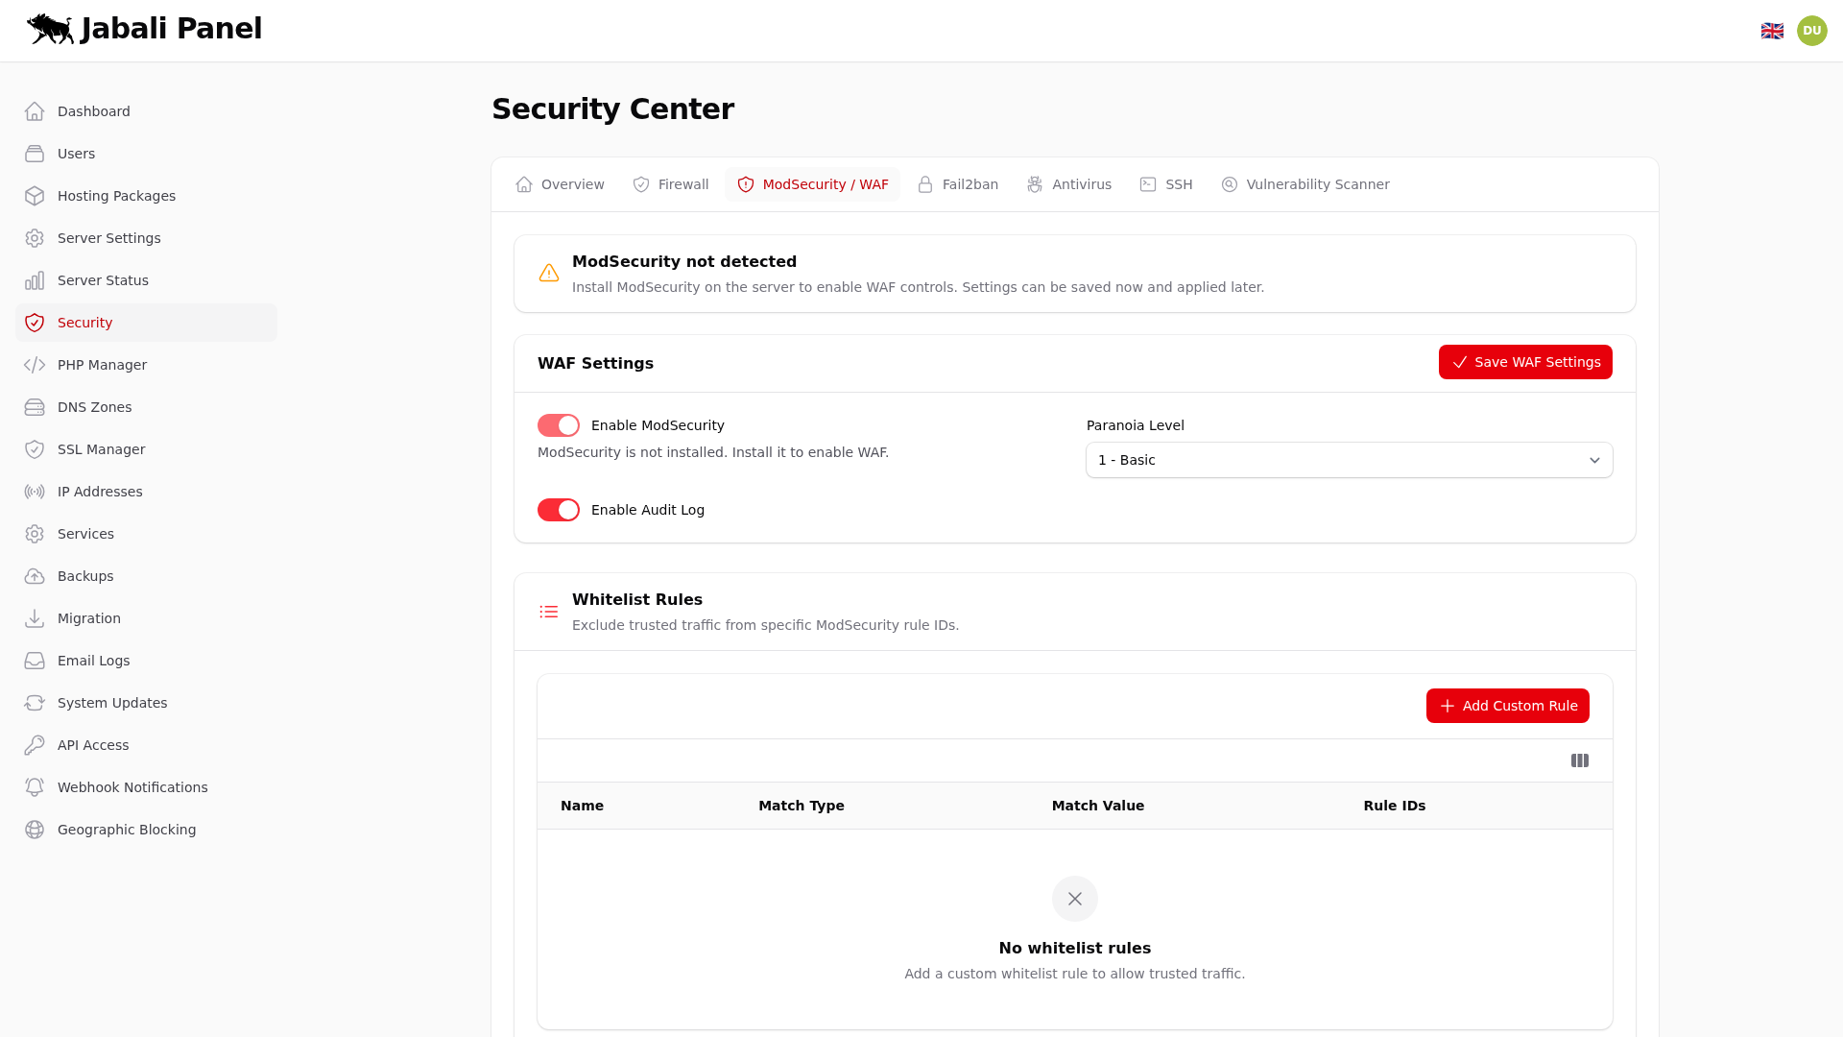1843x1037 pixels.
Task: Open the Security section icon in sidebar
Action: click(35, 323)
